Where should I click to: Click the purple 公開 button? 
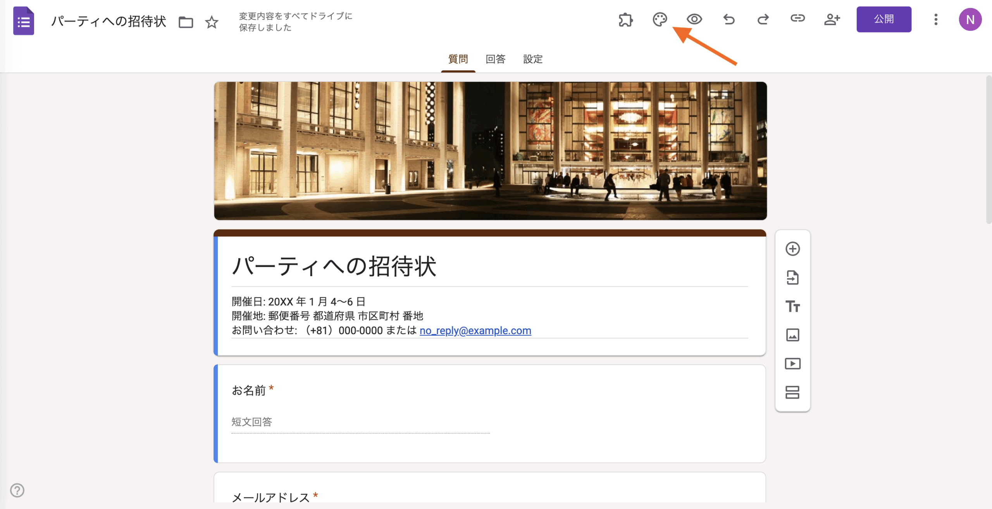coord(883,19)
